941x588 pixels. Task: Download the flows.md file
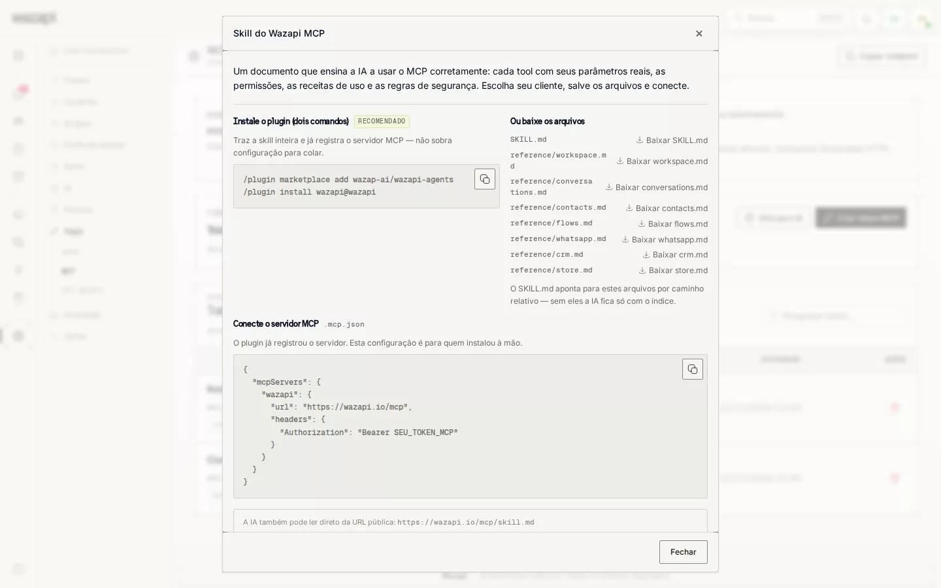(x=673, y=224)
